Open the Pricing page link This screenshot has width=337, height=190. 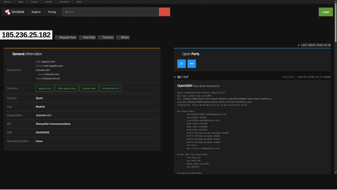coord(51,12)
